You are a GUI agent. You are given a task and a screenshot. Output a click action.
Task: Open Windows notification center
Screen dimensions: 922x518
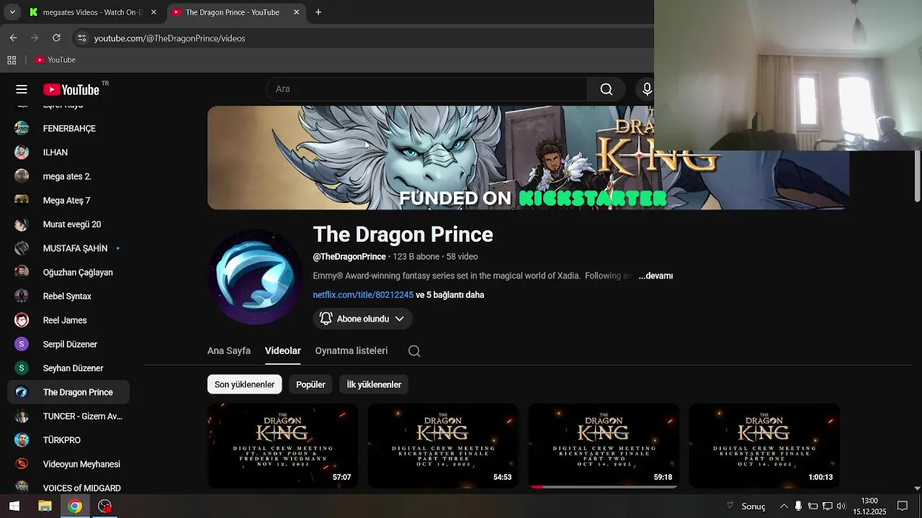pos(903,506)
